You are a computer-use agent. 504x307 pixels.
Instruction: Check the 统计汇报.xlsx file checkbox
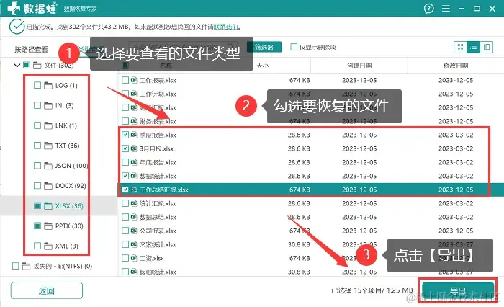(x=125, y=203)
